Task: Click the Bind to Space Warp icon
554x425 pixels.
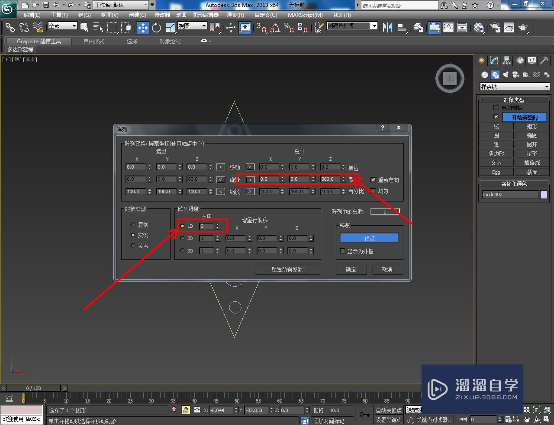Action: pos(38,28)
